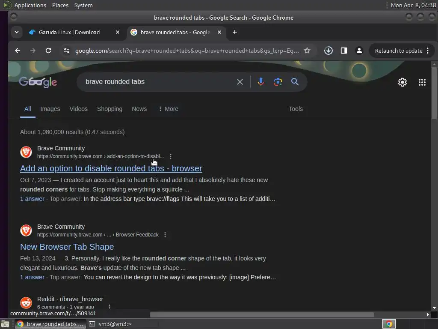
Task: Click the show desktop icon in taskbar
Action: [x=5, y=324]
